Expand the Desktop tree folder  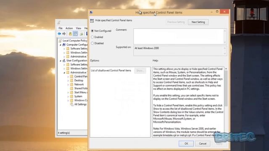click(x=68, y=81)
